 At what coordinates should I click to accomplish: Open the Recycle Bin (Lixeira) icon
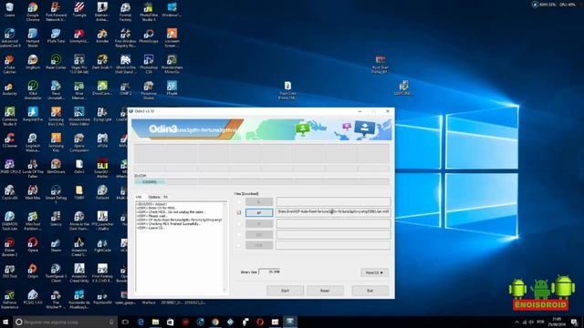click(x=10, y=10)
